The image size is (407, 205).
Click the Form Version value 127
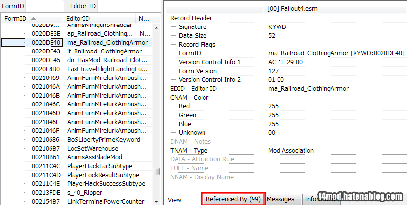click(x=273, y=71)
